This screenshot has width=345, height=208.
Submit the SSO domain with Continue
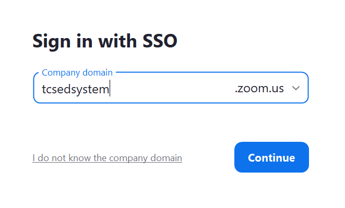pyautogui.click(x=271, y=157)
